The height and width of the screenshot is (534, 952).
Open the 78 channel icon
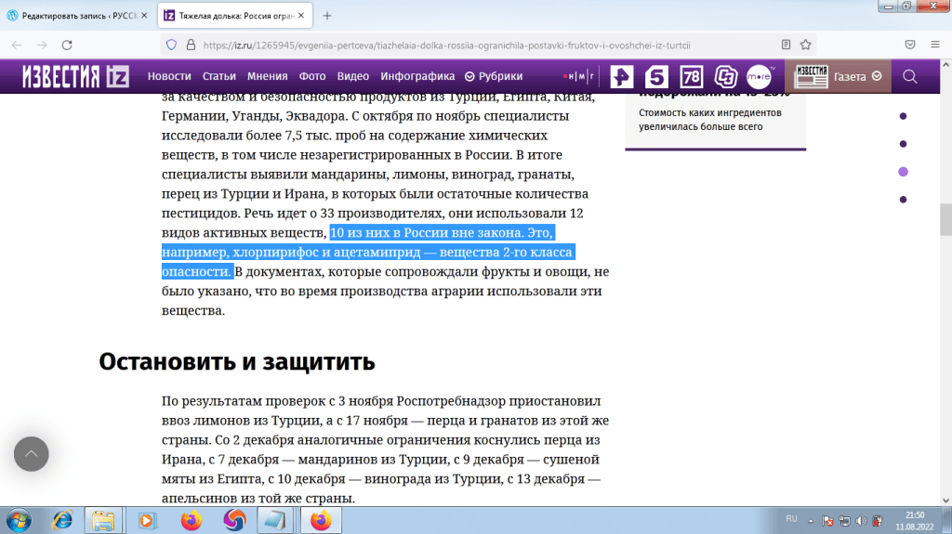click(x=691, y=76)
